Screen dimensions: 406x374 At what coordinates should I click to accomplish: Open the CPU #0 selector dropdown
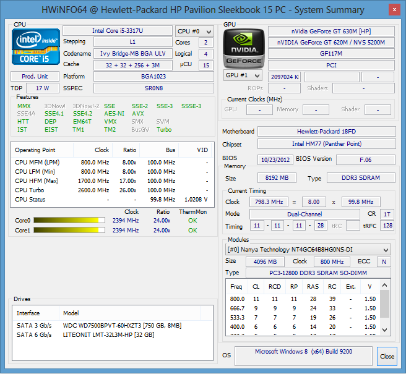click(193, 31)
